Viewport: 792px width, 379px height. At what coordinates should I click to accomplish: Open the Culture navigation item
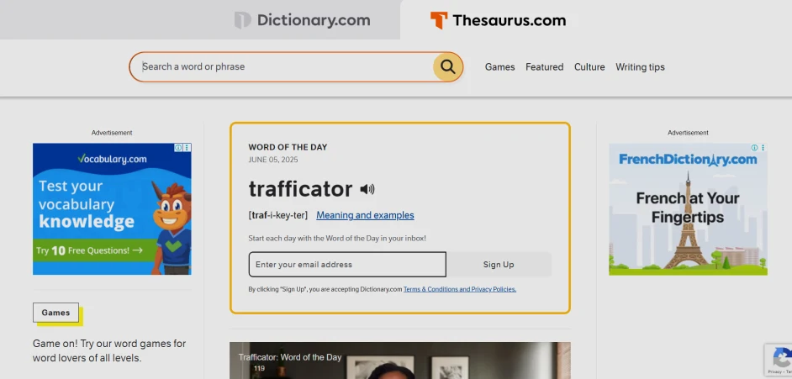589,67
